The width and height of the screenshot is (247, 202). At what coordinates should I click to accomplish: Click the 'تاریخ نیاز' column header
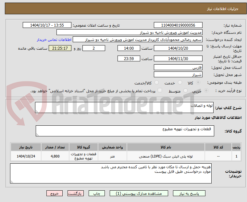[x=26, y=147]
